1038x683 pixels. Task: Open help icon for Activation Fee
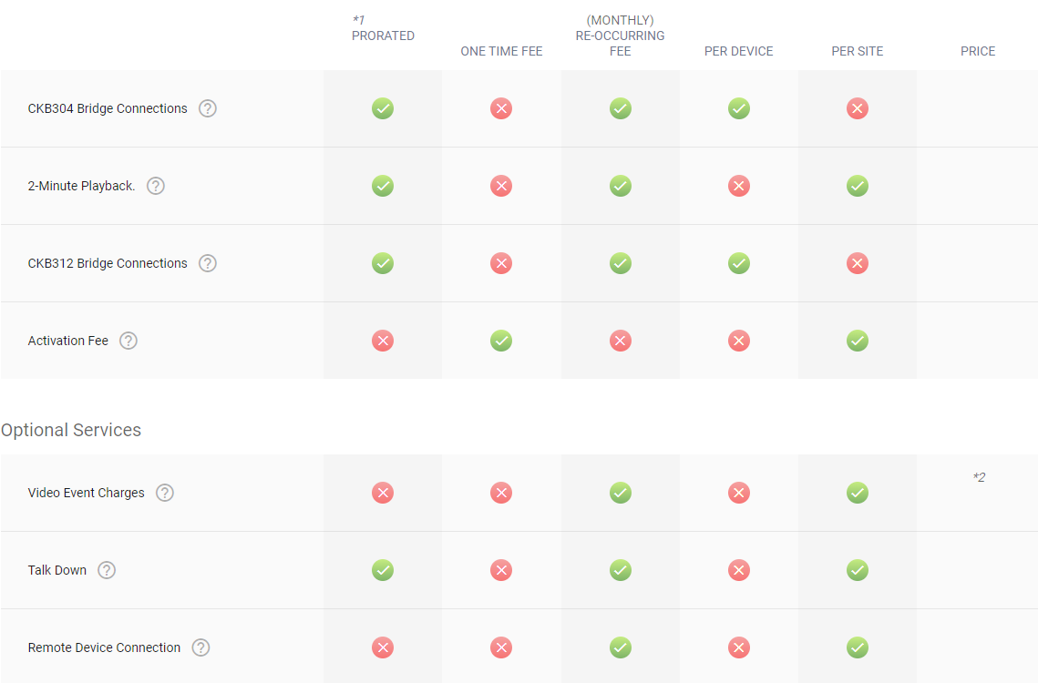pos(128,341)
